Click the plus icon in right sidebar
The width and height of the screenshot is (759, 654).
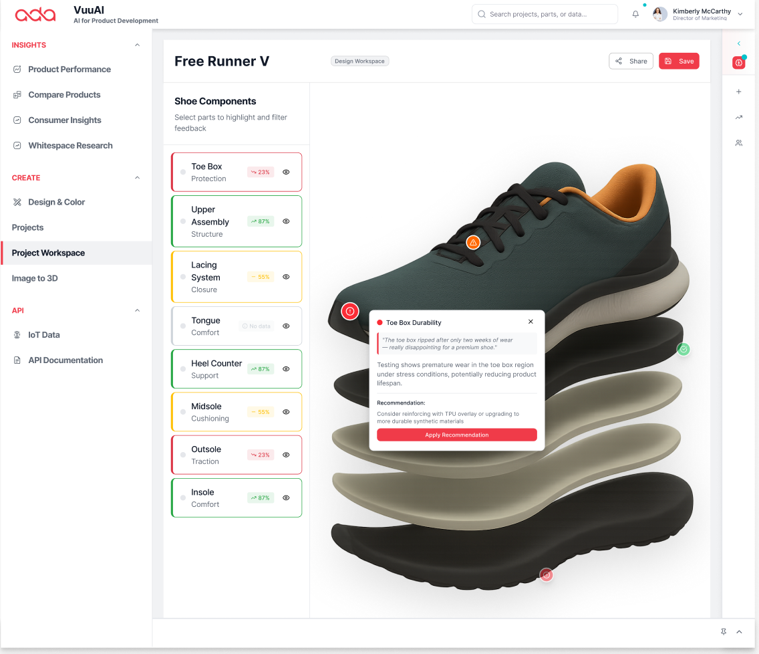click(x=738, y=92)
